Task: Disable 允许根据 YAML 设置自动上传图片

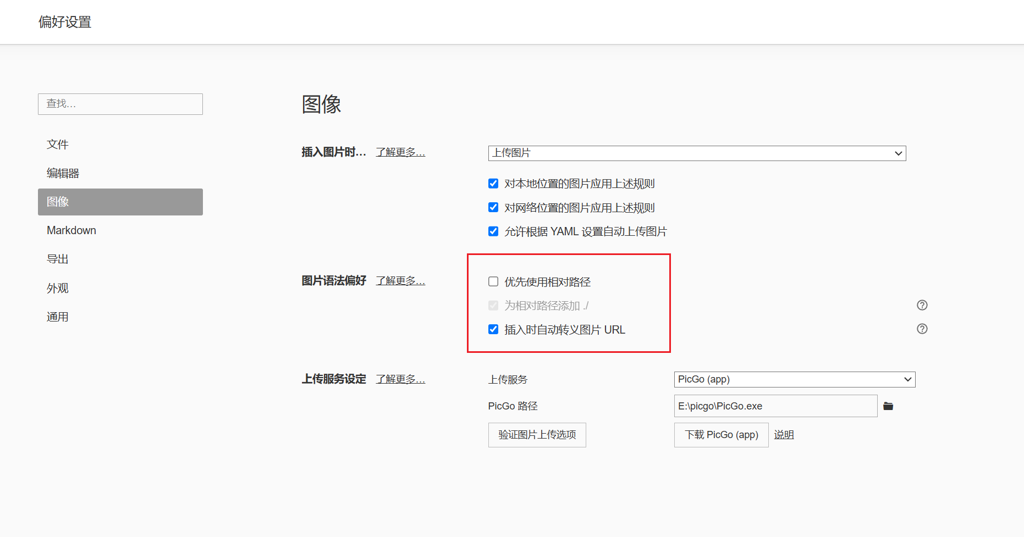Action: coord(493,231)
